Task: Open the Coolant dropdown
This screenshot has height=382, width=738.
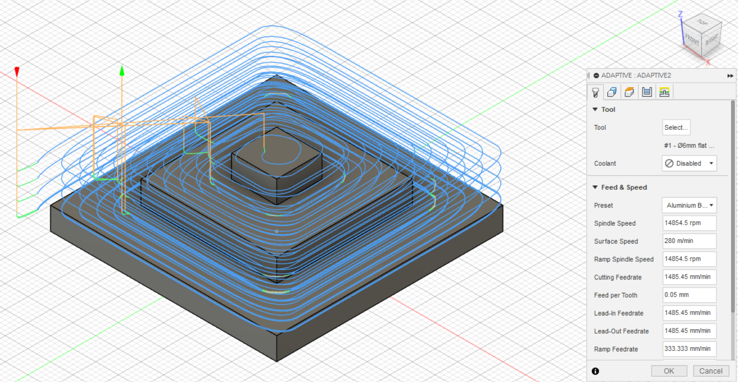Action: click(x=689, y=163)
